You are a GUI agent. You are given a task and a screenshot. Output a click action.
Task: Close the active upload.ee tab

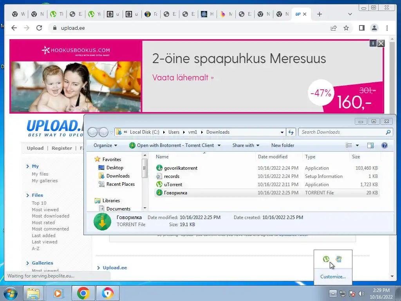pyautogui.click(x=305, y=14)
